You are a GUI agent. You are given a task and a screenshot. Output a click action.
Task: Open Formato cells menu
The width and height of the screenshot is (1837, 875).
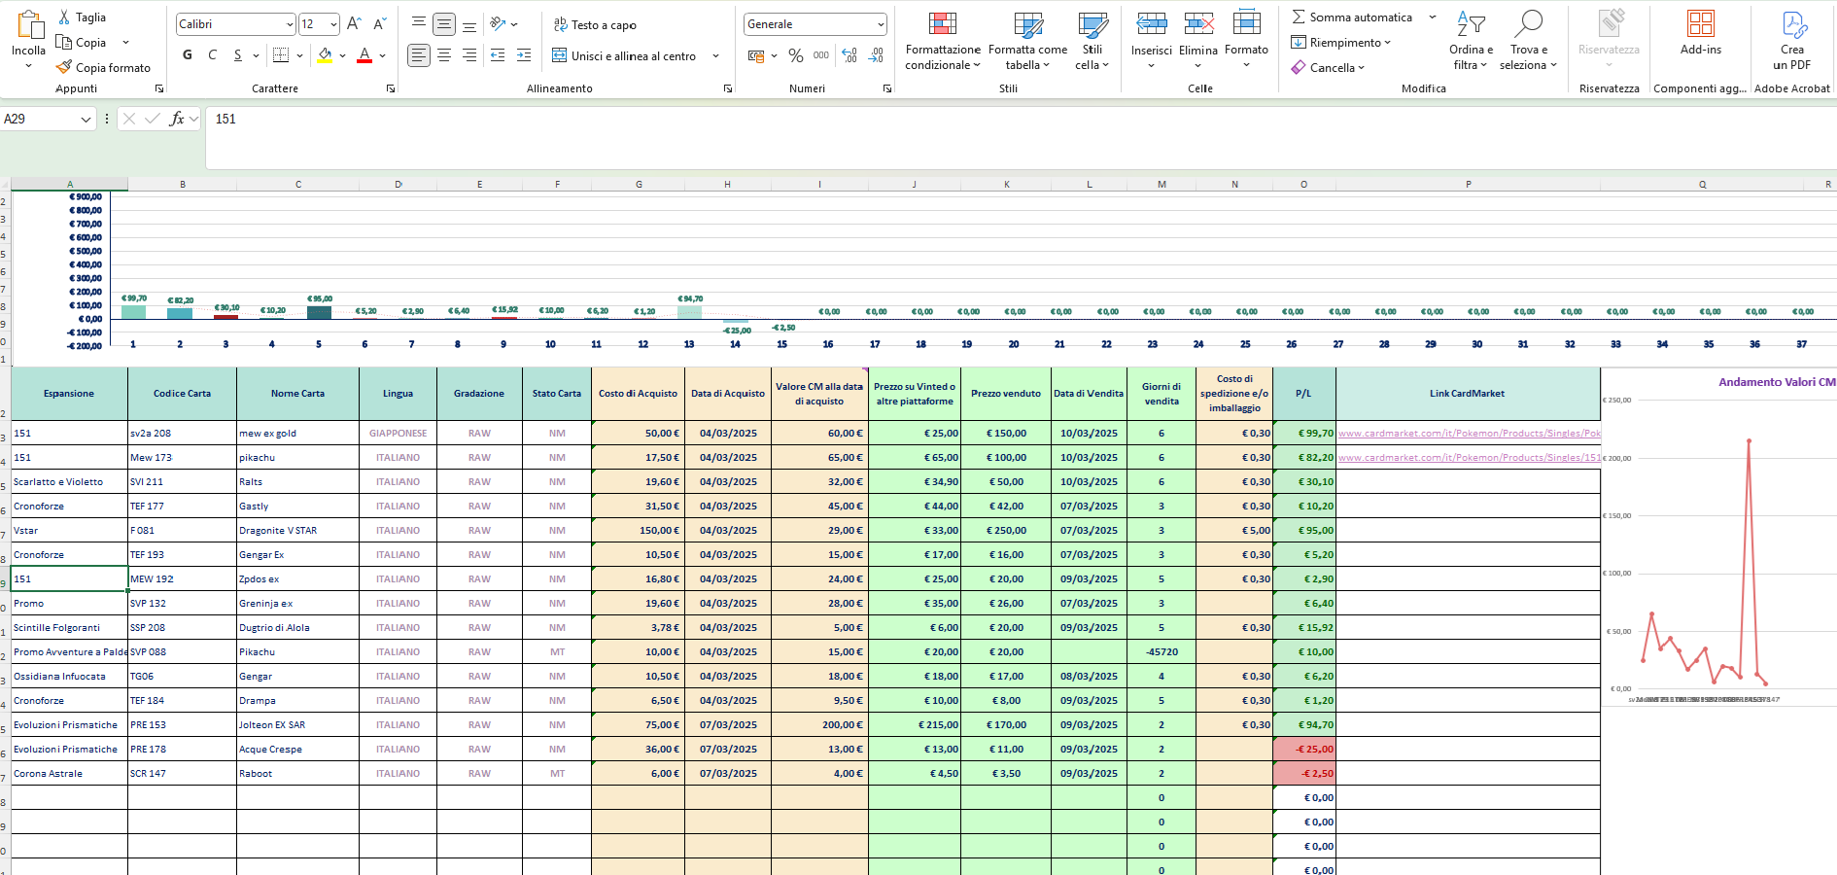[x=1246, y=41]
